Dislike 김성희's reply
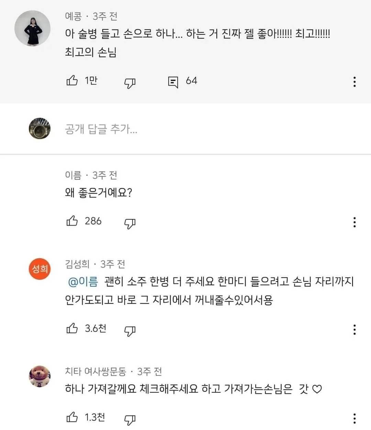 (x=130, y=330)
